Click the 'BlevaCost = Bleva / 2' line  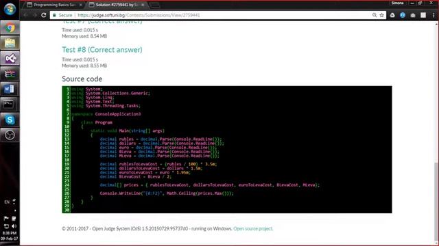pos(136,176)
